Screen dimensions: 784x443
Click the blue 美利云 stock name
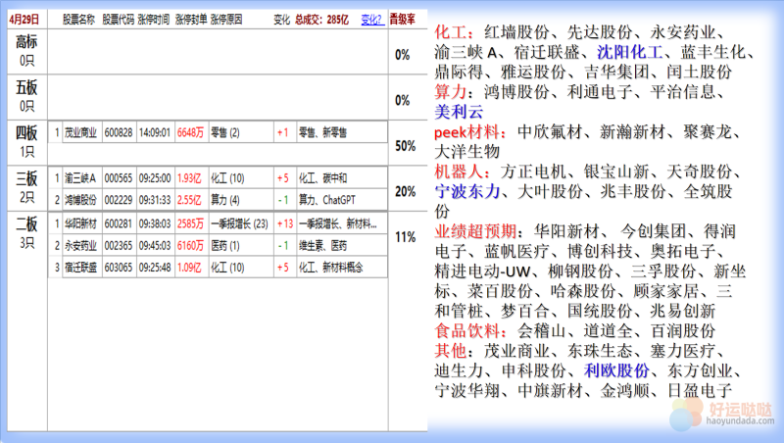(x=459, y=112)
